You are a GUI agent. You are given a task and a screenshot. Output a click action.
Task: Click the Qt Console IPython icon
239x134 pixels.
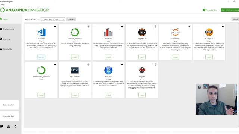coord(75,70)
